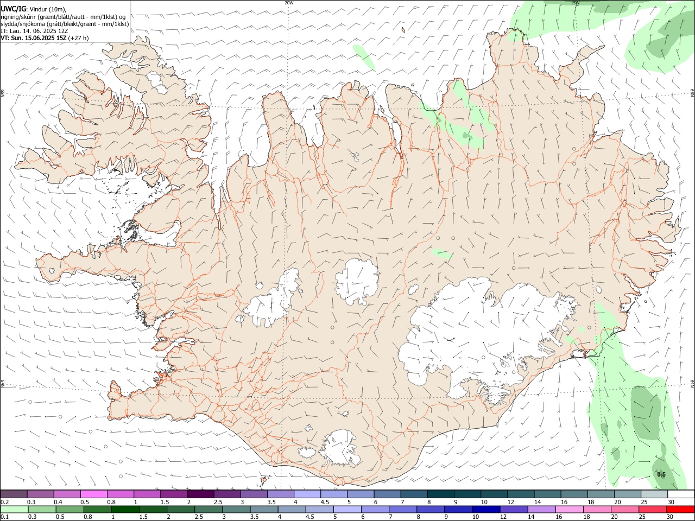Screen dimensions: 695x521
Task: Pick the pale grey 25 swatch, upper legend
Action: [654, 494]
